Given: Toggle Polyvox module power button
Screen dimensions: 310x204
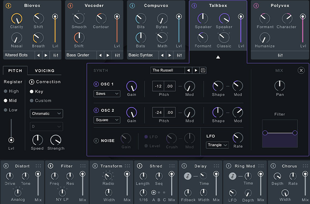Looking at the screenshot, I should (256, 6).
